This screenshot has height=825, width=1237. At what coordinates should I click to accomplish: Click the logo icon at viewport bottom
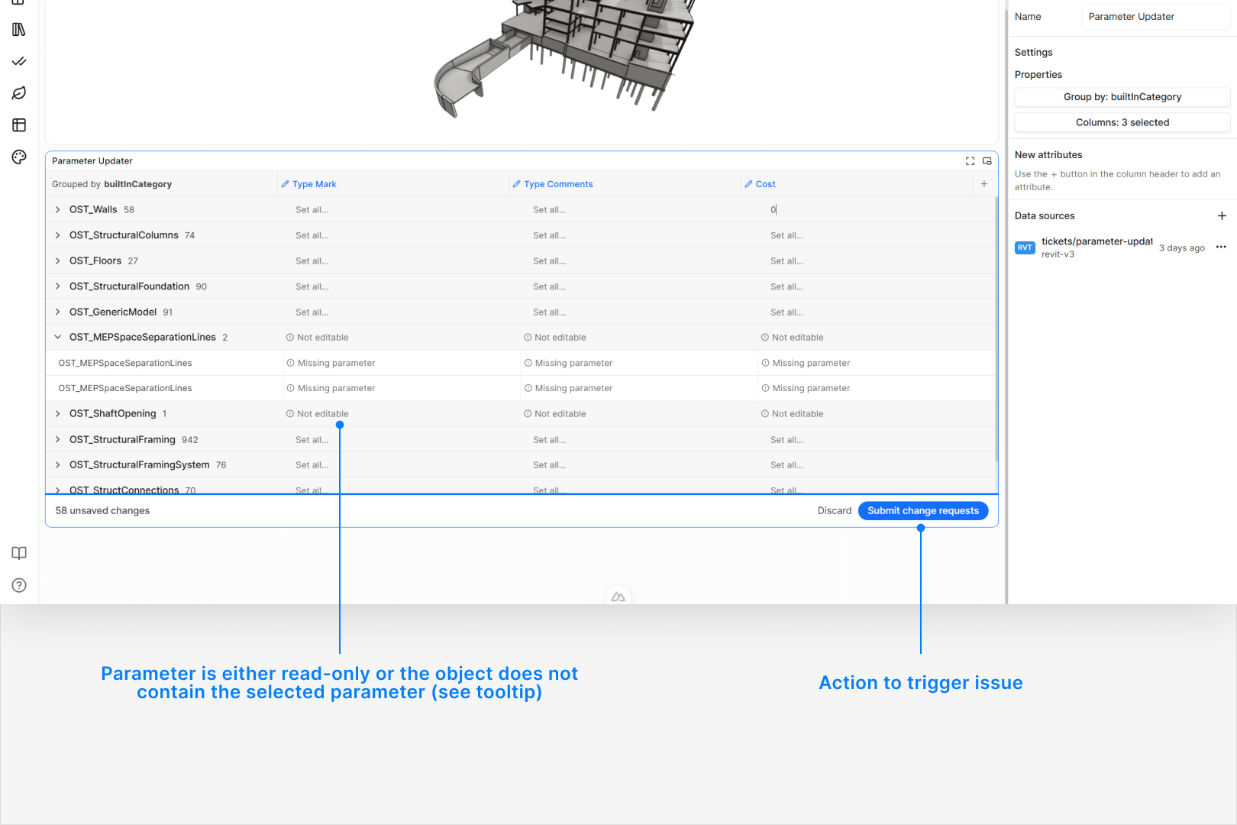click(618, 597)
